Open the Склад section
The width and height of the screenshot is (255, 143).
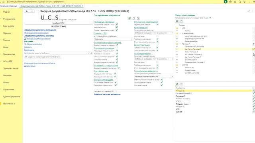tap(6, 47)
